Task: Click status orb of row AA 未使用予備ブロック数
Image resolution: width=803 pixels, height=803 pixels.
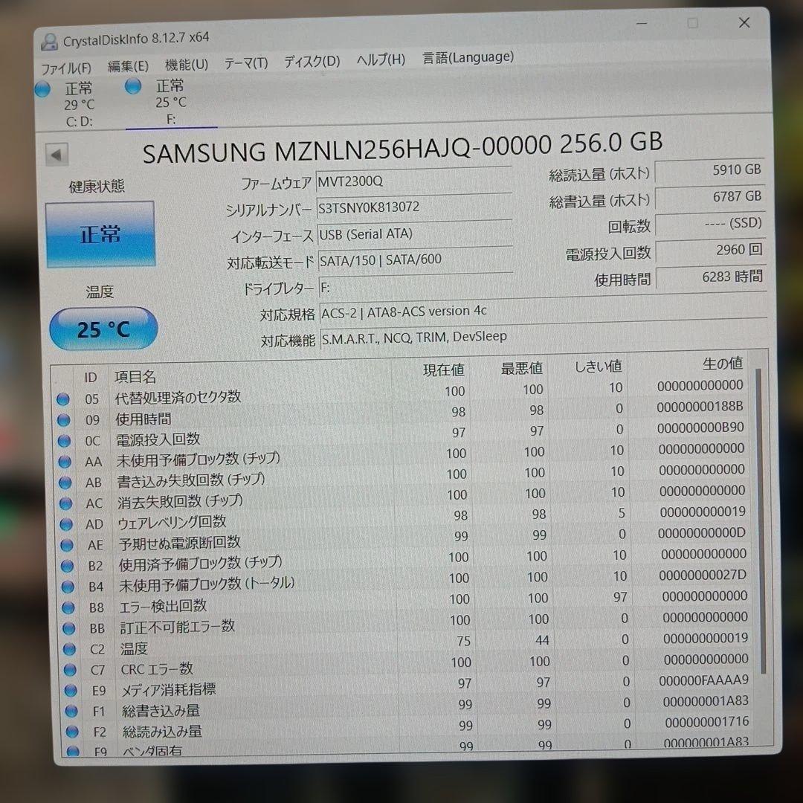Action: click(65, 462)
